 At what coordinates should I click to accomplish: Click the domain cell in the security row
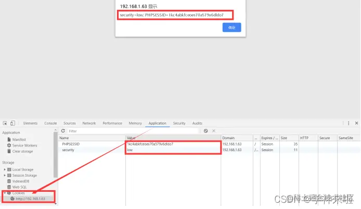(x=237, y=150)
